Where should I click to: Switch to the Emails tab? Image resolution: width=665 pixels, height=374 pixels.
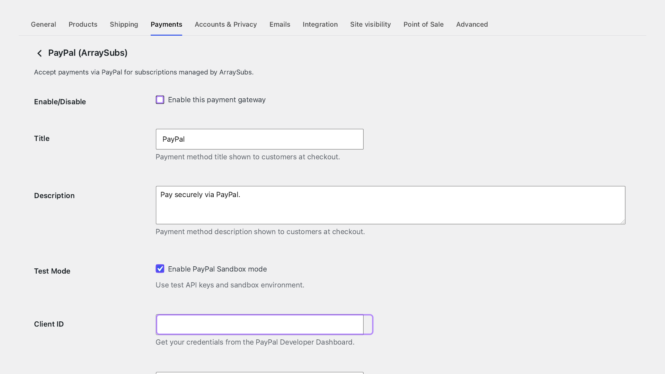[x=280, y=24]
